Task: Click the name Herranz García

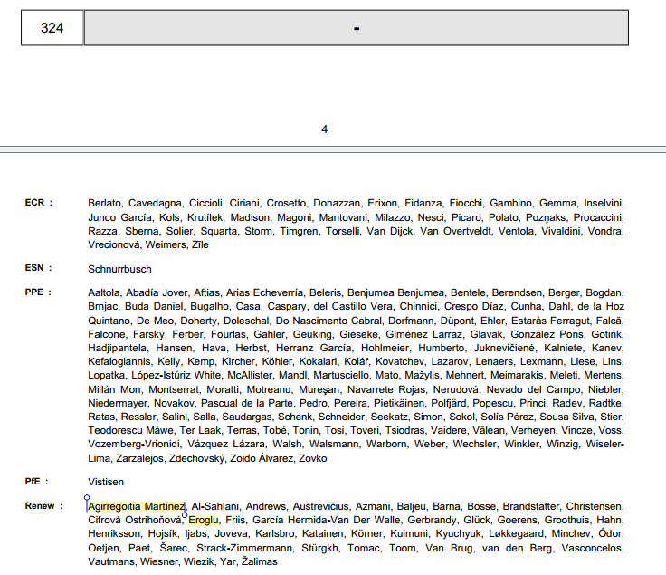Action: pyautogui.click(x=313, y=348)
